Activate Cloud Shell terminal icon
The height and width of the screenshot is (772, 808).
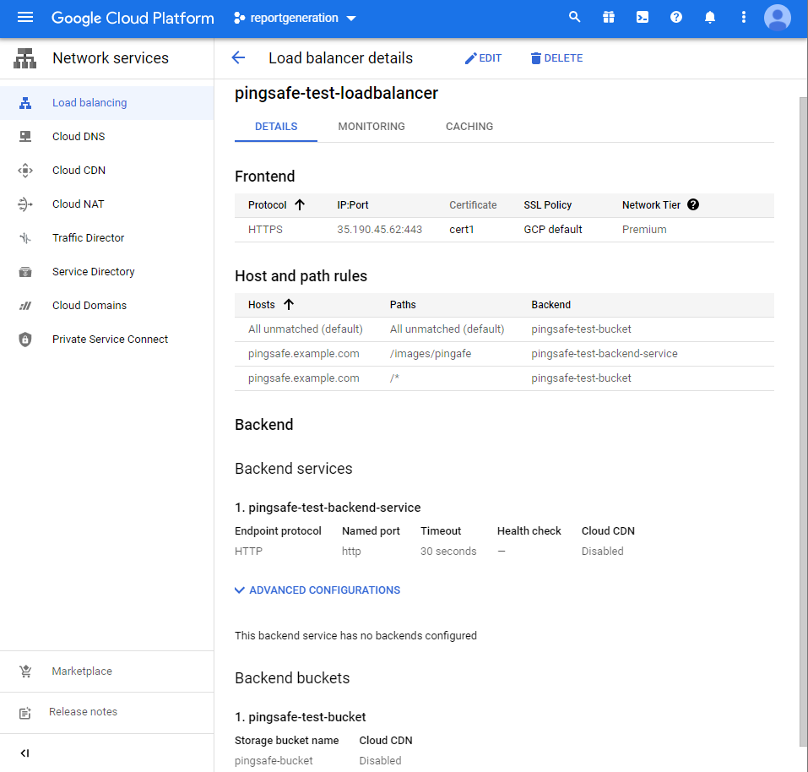point(643,18)
